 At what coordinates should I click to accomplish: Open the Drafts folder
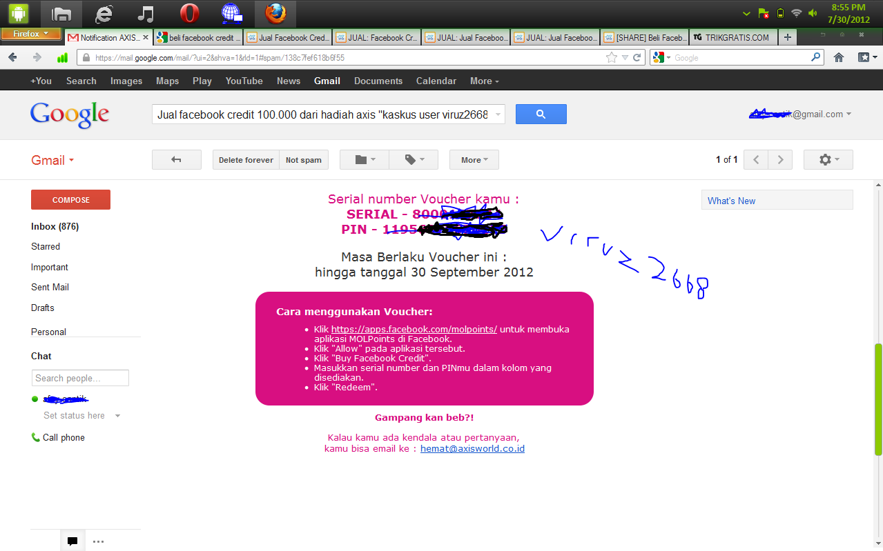43,308
